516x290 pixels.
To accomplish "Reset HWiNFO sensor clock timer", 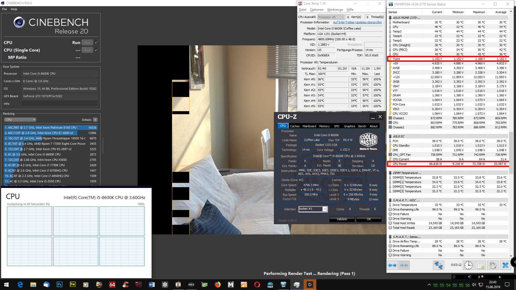I will point(468,265).
